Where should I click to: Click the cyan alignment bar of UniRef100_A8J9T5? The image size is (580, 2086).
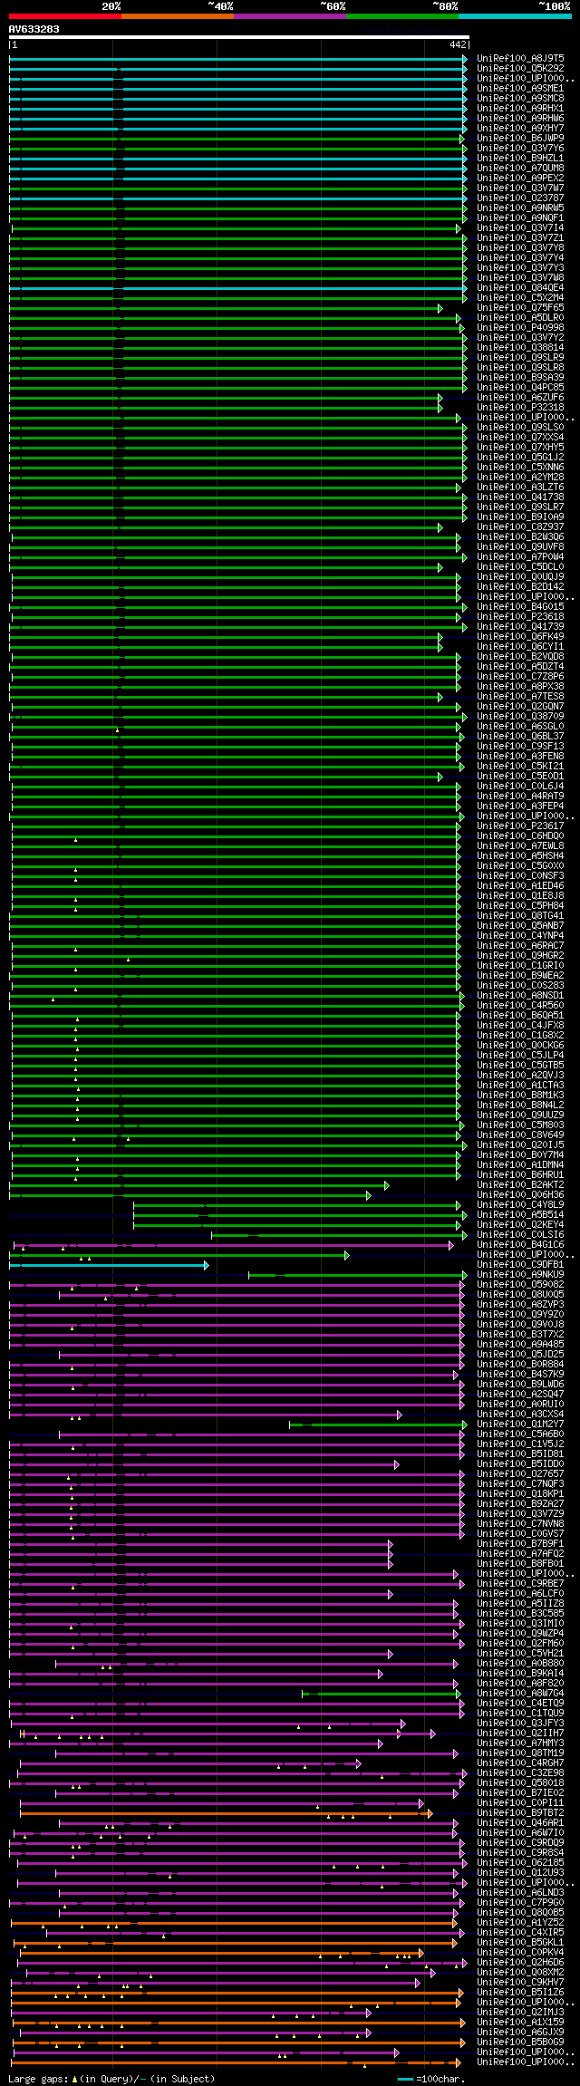[x=238, y=58]
